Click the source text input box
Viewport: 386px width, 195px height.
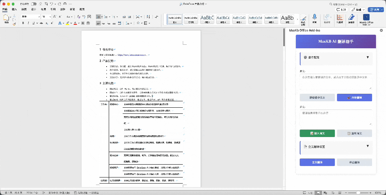[x=336, y=82]
